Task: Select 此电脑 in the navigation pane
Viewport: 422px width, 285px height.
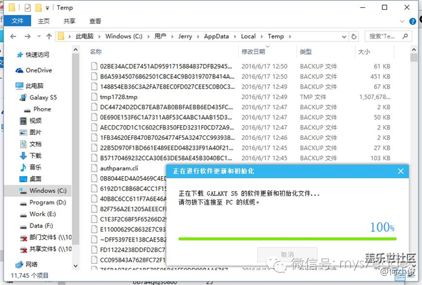Action: tap(29, 85)
